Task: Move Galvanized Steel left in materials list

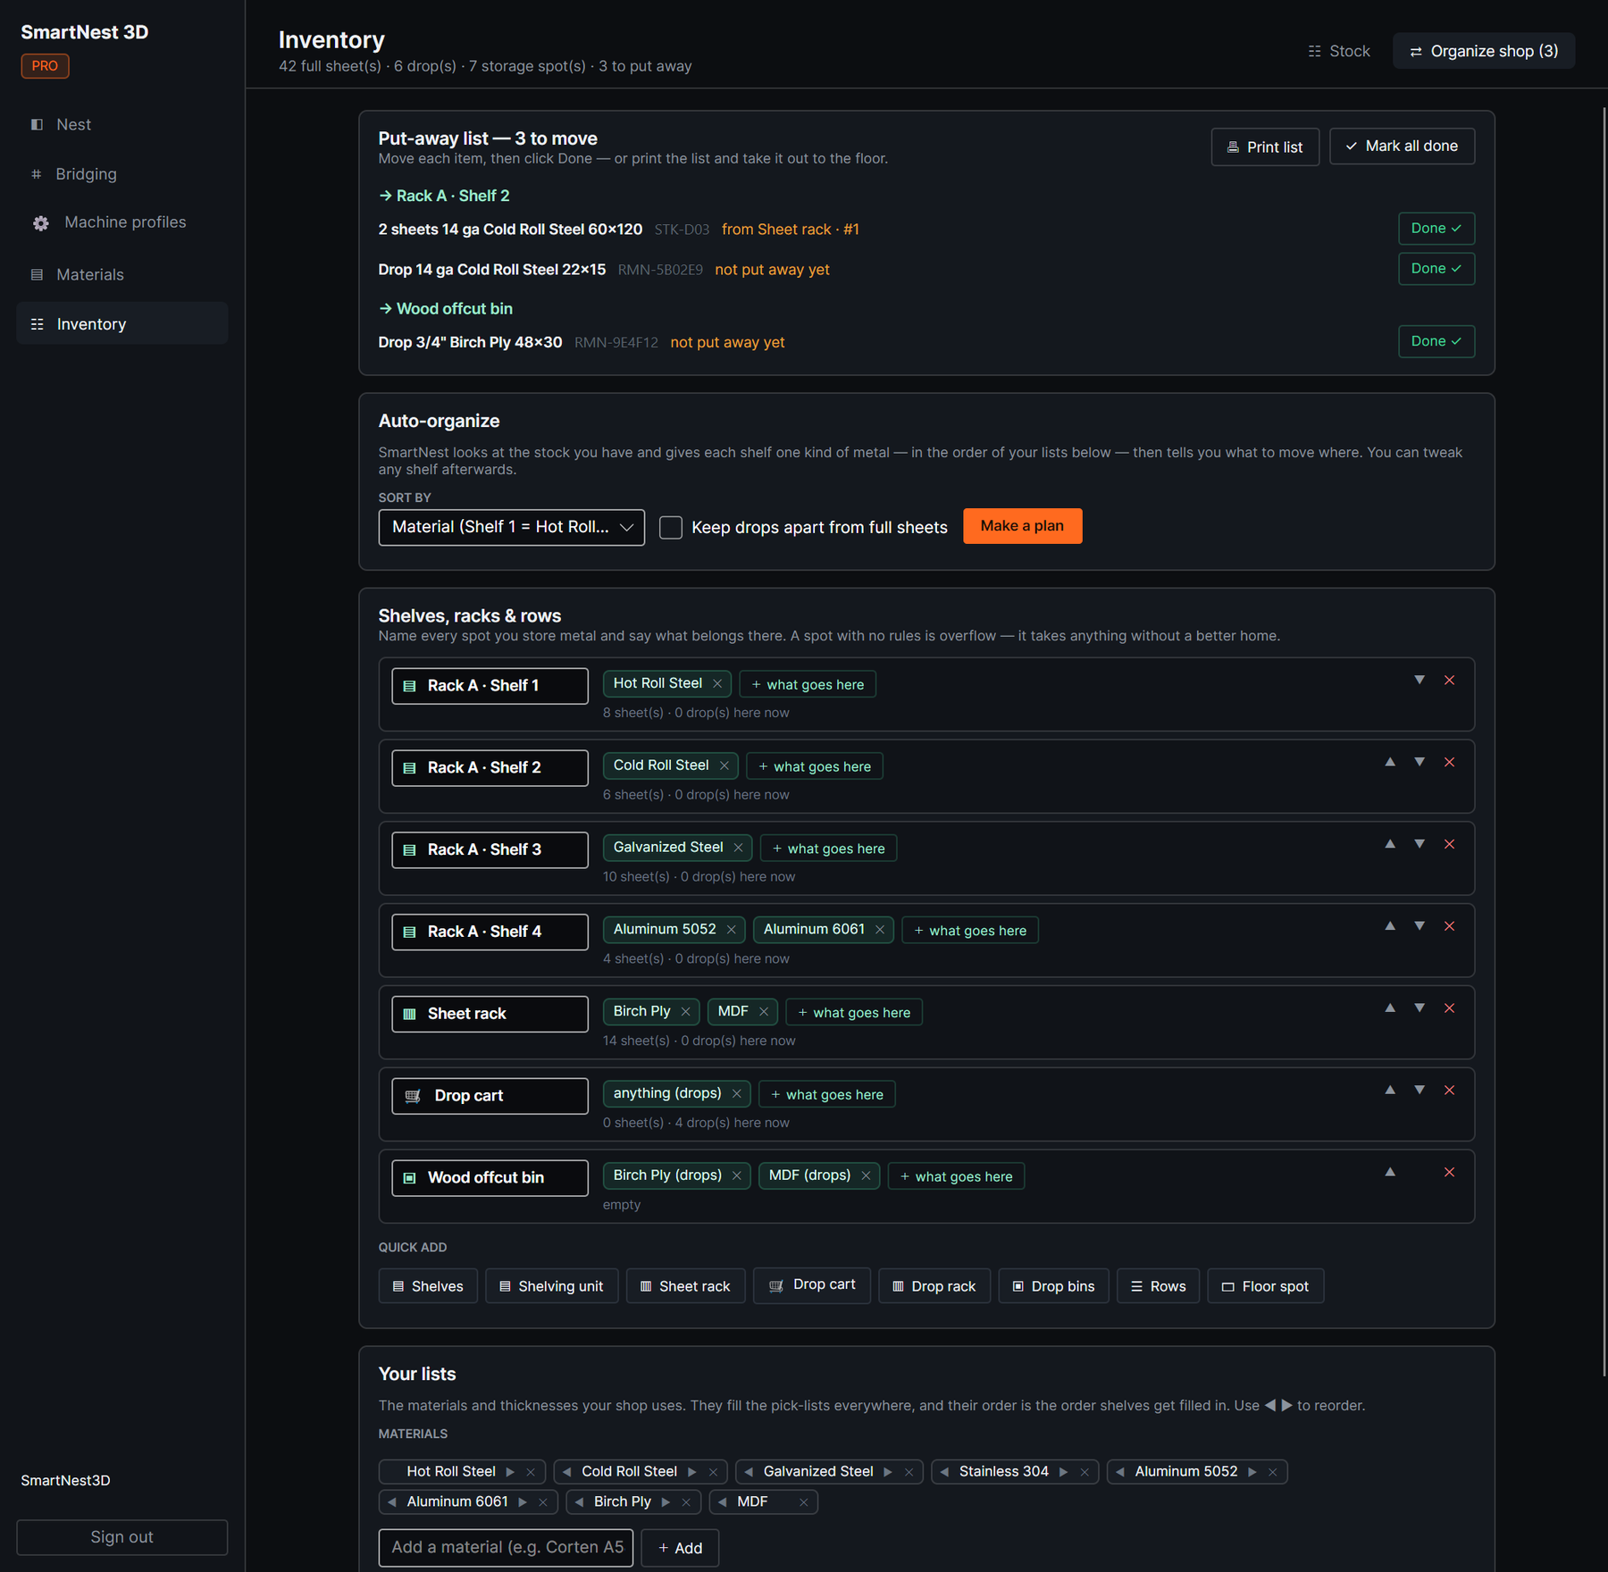Action: coord(749,1472)
